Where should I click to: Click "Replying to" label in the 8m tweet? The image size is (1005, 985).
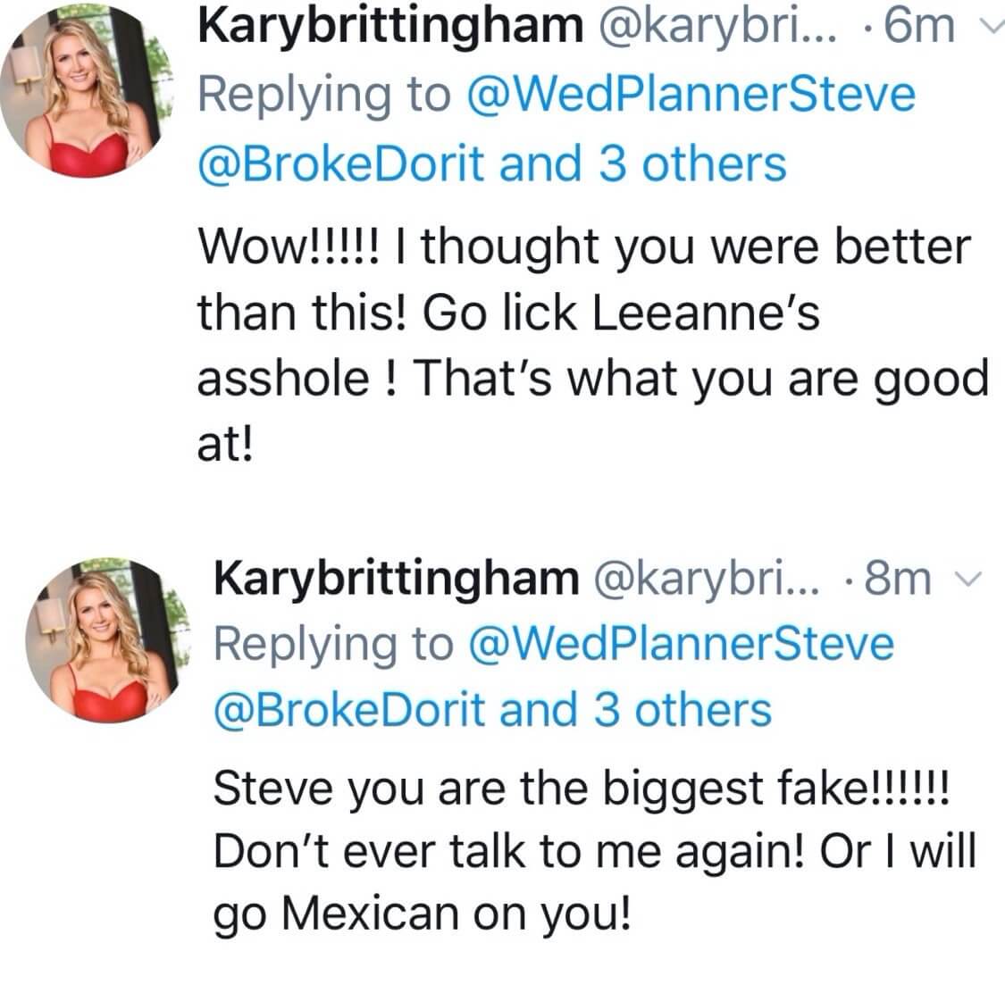click(332, 644)
